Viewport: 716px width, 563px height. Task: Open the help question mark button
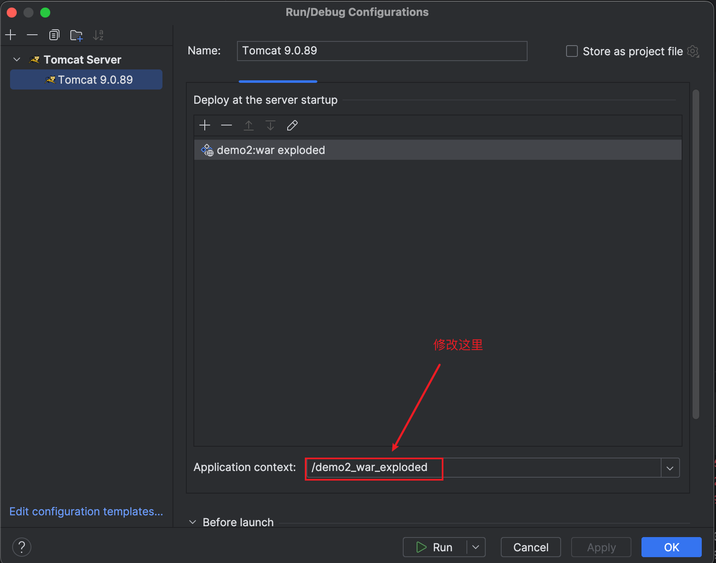coord(22,547)
